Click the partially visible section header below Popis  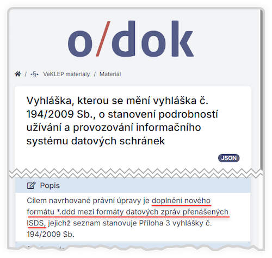pyautogui.click(x=133, y=244)
